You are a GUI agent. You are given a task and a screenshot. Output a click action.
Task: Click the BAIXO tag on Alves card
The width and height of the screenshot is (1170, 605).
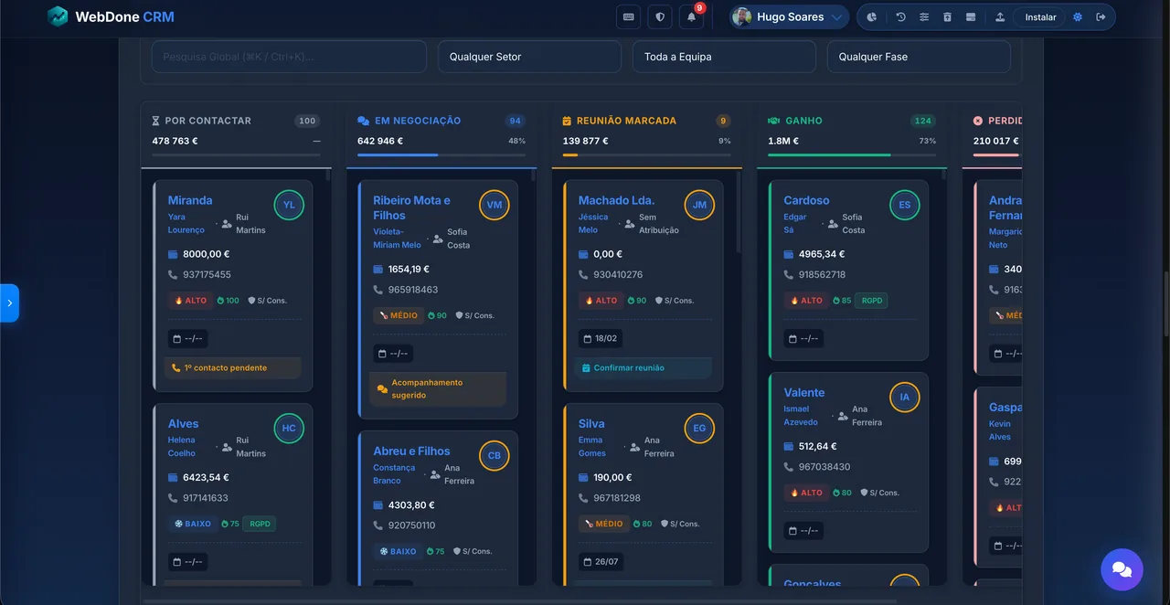point(192,524)
